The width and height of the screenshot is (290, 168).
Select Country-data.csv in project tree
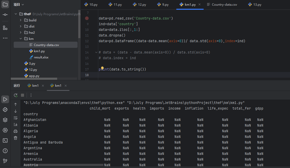coord(45,45)
